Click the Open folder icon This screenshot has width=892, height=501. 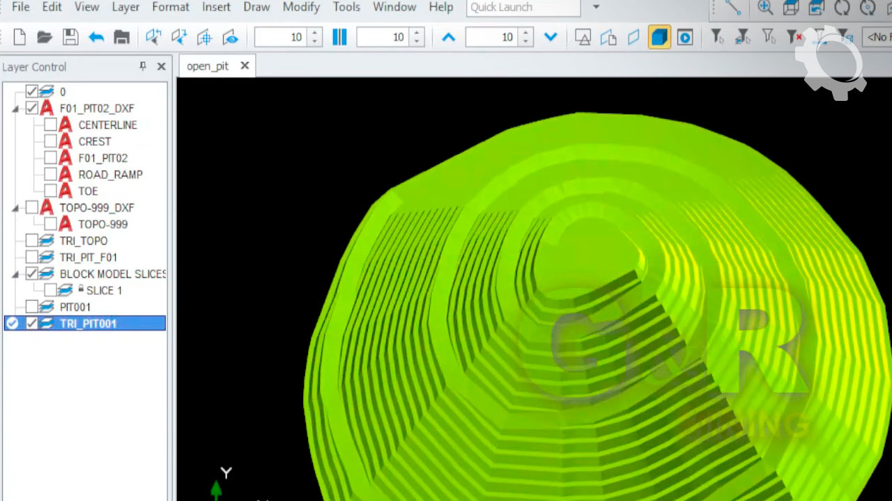pos(45,38)
